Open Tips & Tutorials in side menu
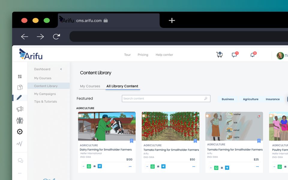288x180 pixels. pos(46,101)
